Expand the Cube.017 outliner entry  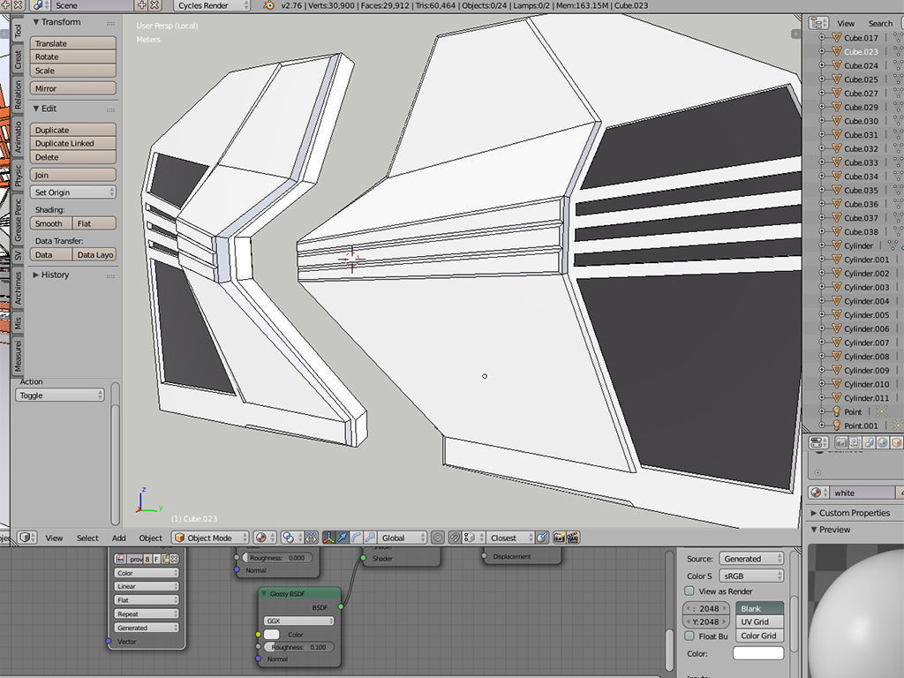pyautogui.click(x=822, y=37)
